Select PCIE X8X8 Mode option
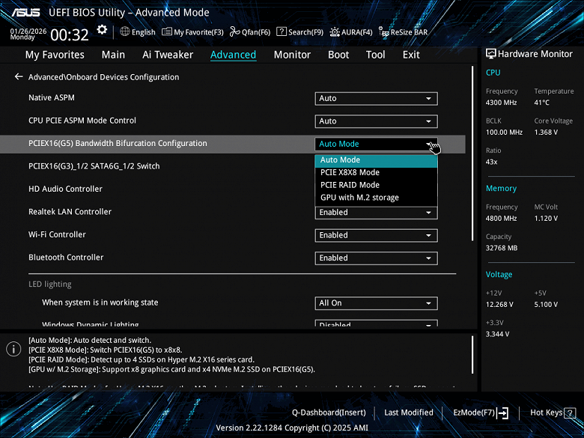 [x=350, y=172]
